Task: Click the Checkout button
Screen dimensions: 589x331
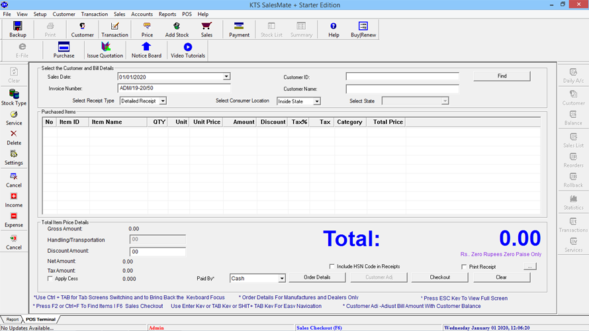Action: coord(439,277)
